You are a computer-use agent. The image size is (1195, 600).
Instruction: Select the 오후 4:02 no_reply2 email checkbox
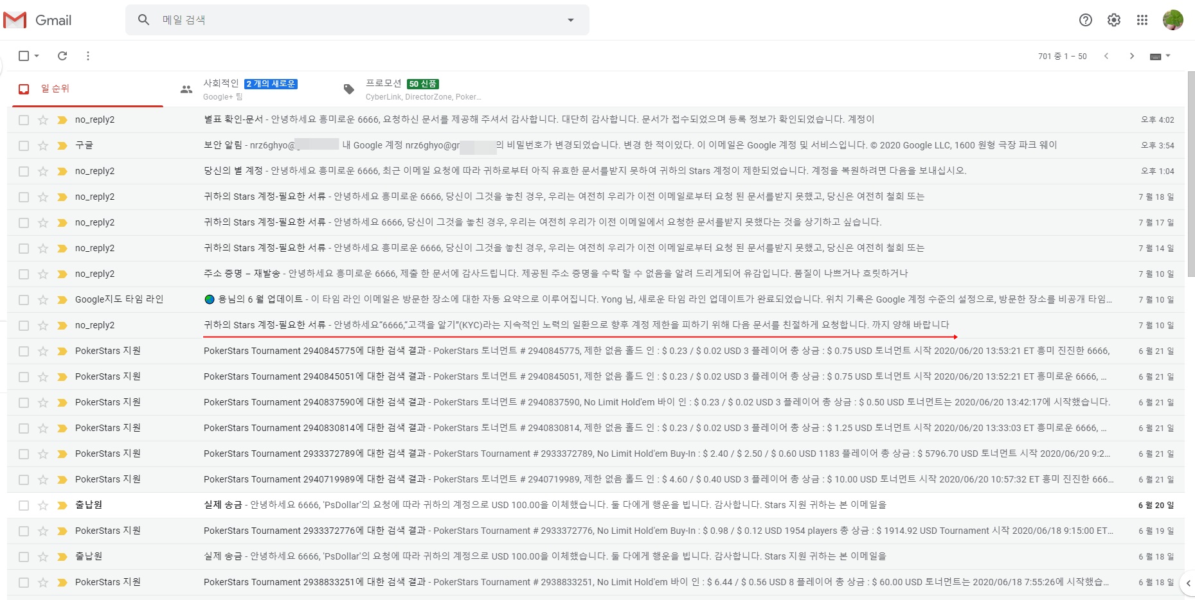click(24, 119)
